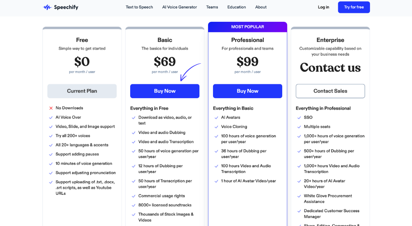The image size is (412, 226).
Task: Go to the Teams navigation item
Action: coord(212,7)
